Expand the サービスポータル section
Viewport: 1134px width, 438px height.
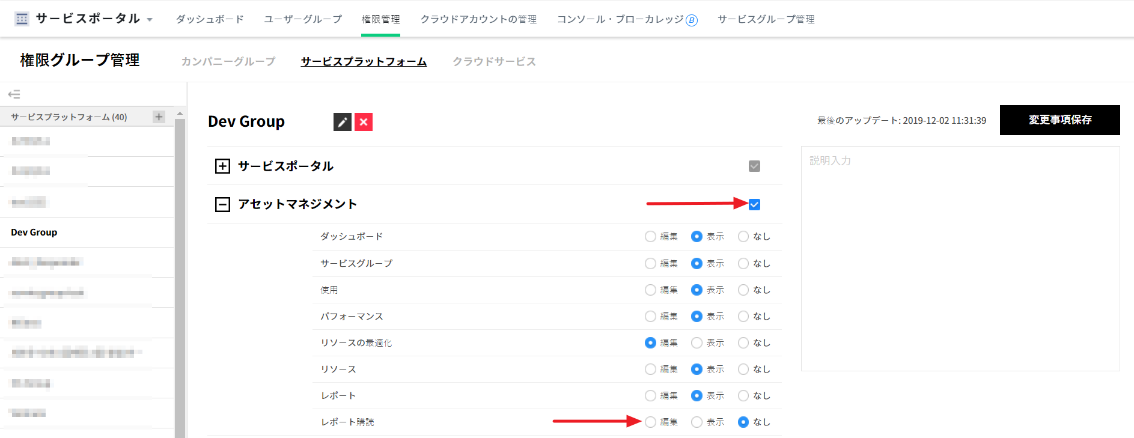pos(222,166)
